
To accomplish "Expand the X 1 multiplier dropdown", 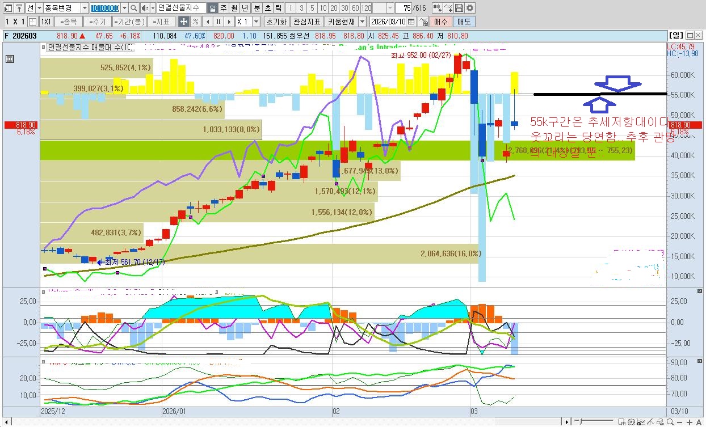I will click(256, 22).
